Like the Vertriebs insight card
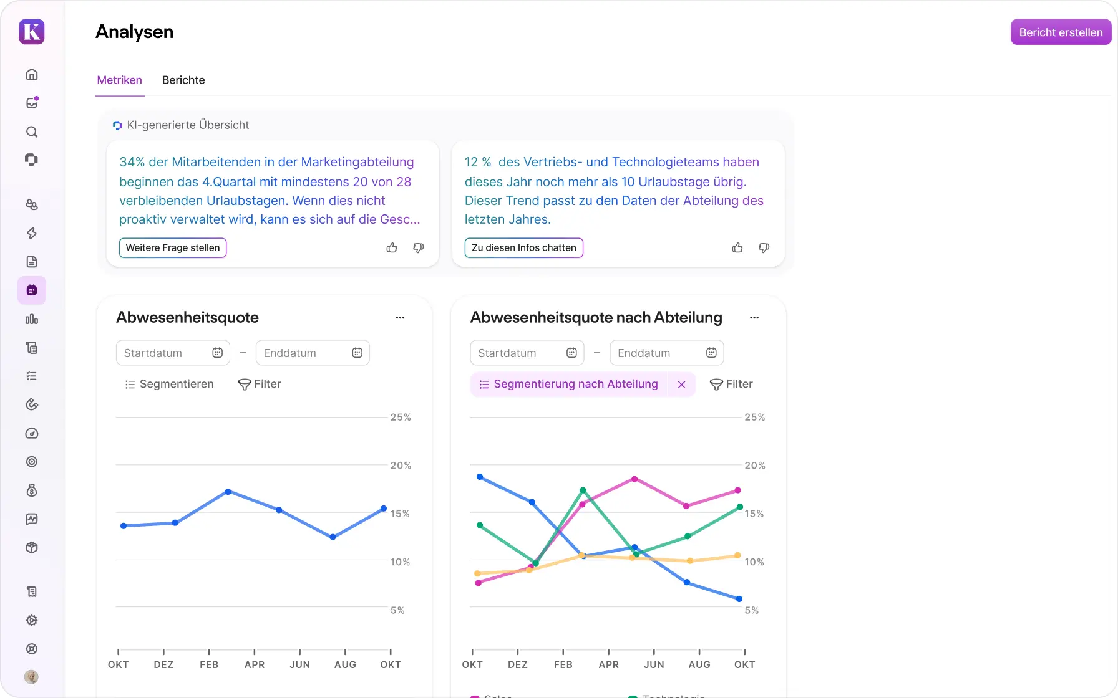This screenshot has height=698, width=1118. [737, 248]
